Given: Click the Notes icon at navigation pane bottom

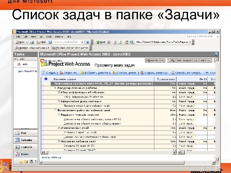Looking at the screenshot, I should [21, 161].
